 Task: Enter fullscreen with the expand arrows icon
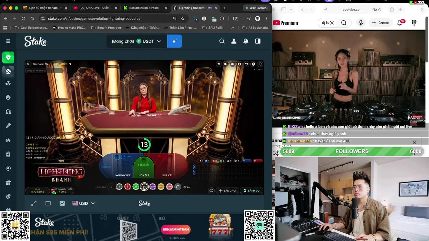click(x=34, y=203)
